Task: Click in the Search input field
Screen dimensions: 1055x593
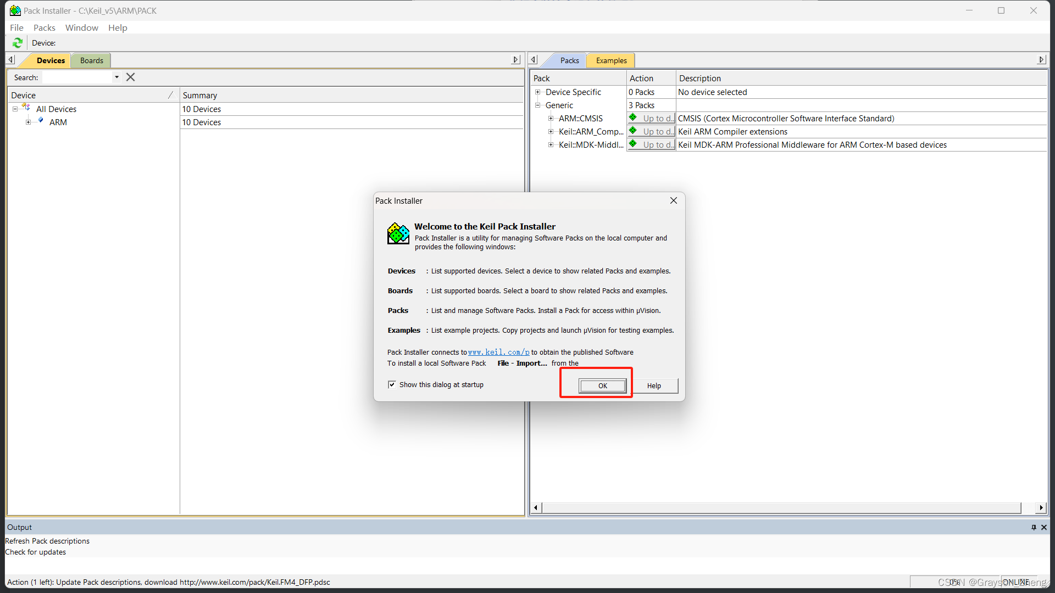Action: point(77,77)
